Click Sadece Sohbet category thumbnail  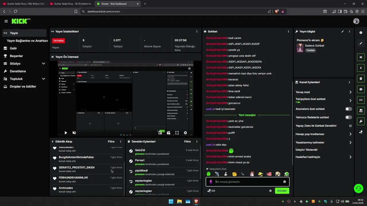click(x=300, y=48)
